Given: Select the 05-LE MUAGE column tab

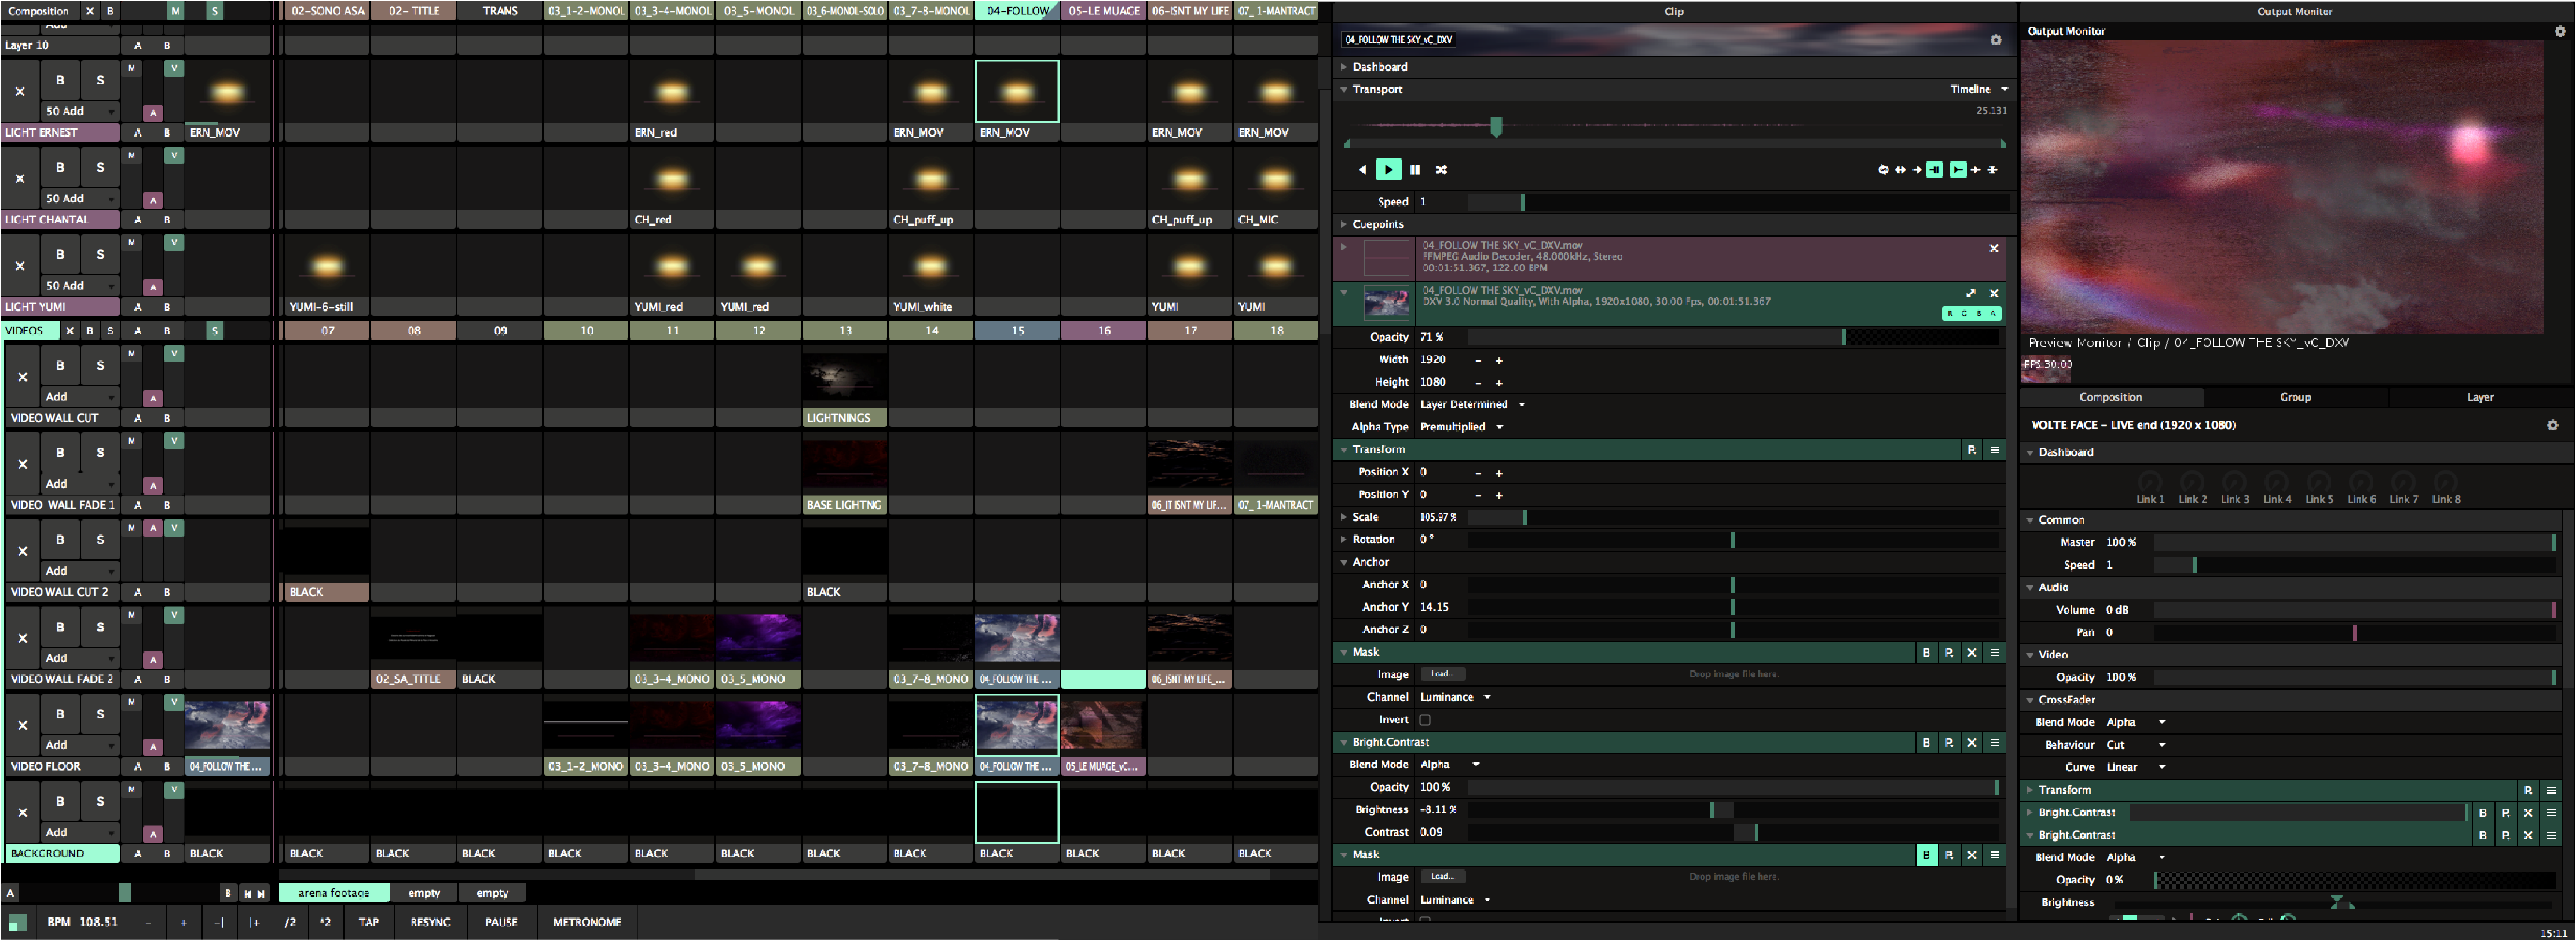Looking at the screenshot, I should coord(1103,11).
